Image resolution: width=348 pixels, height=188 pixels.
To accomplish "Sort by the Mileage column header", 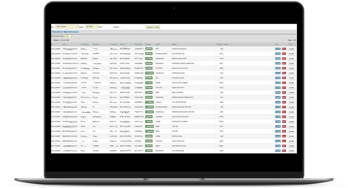I will (x=148, y=45).
